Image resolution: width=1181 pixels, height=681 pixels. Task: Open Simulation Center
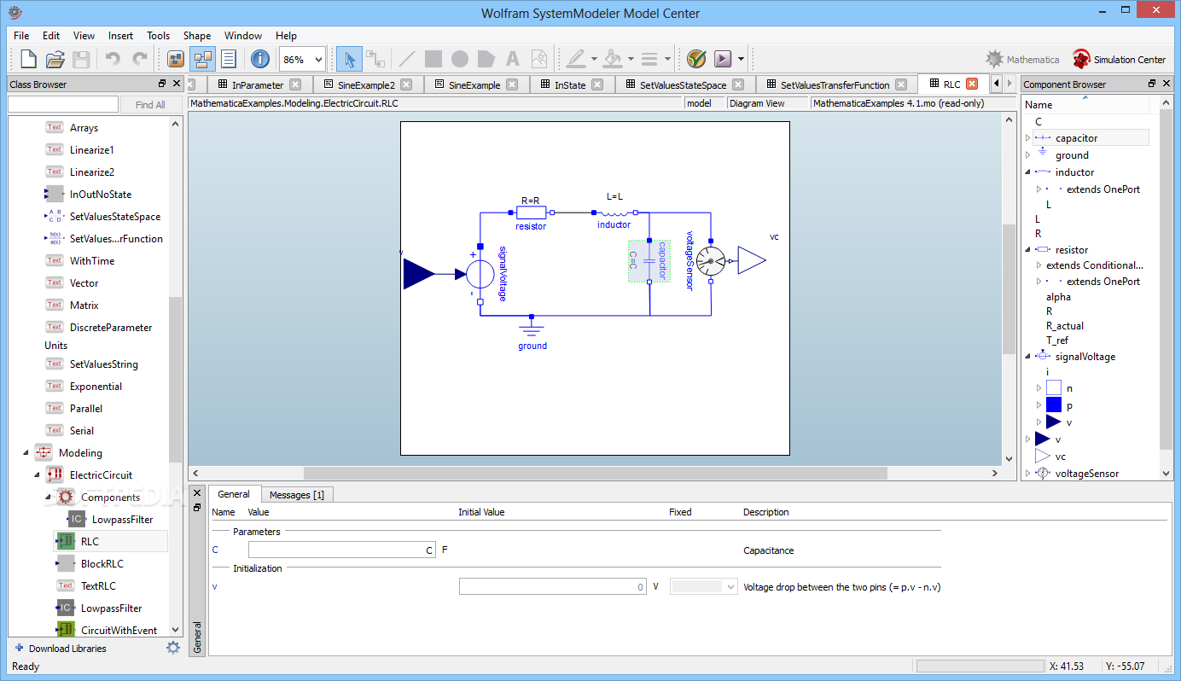coord(1120,59)
